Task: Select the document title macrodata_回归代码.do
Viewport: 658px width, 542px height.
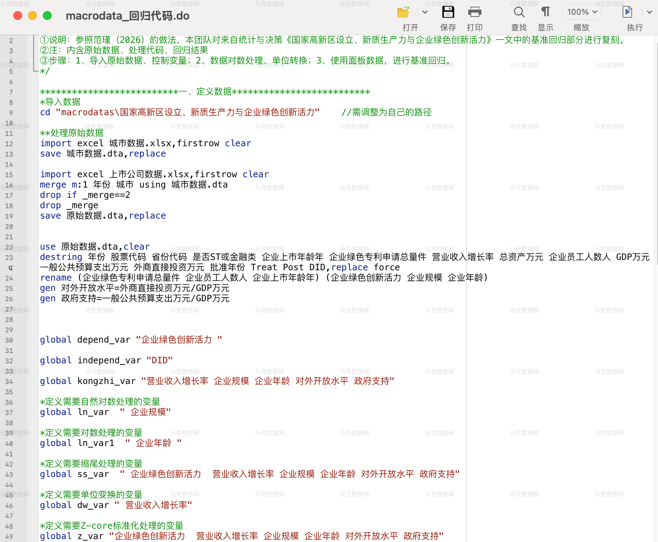Action: tap(127, 16)
